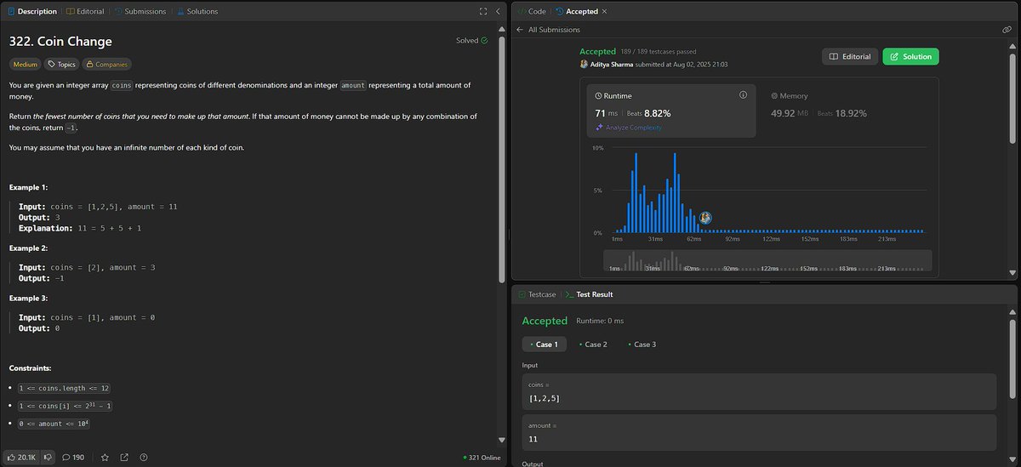Upvote the problem with the thumbs-up button

tap(21, 457)
